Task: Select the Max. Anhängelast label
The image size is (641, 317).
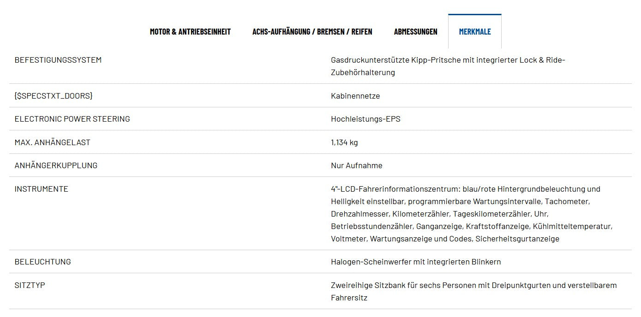Action: [x=52, y=142]
